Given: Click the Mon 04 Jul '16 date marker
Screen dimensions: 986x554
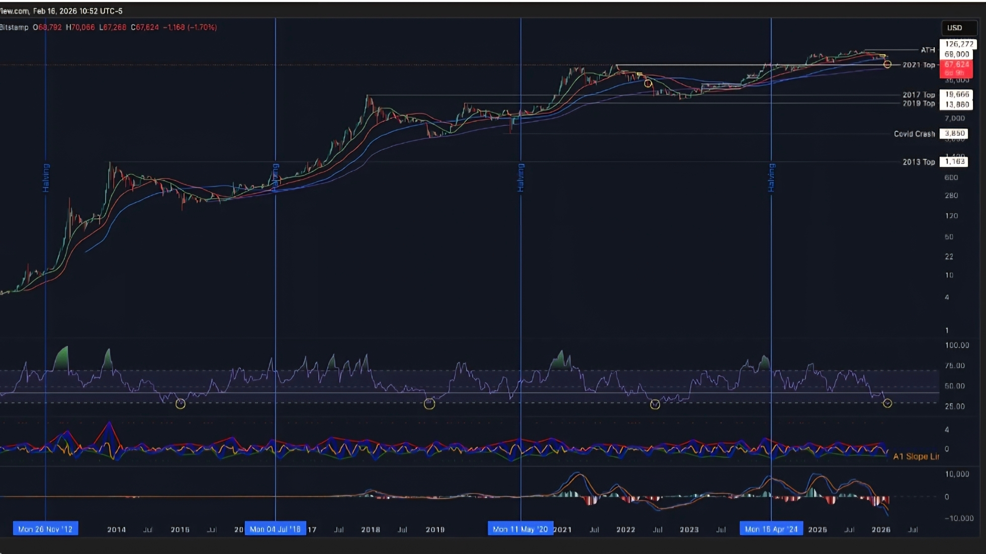Looking at the screenshot, I should [x=275, y=529].
